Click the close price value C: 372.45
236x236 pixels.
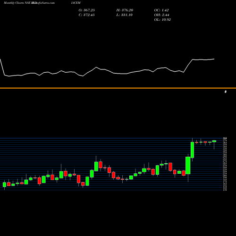87,15
